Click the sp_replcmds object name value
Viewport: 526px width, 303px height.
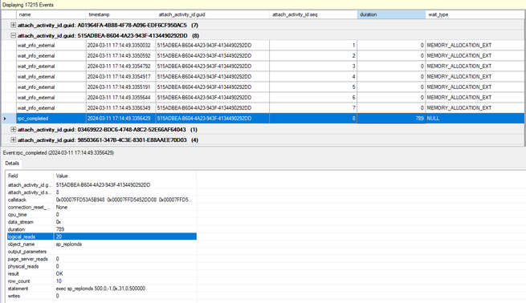click(69, 244)
